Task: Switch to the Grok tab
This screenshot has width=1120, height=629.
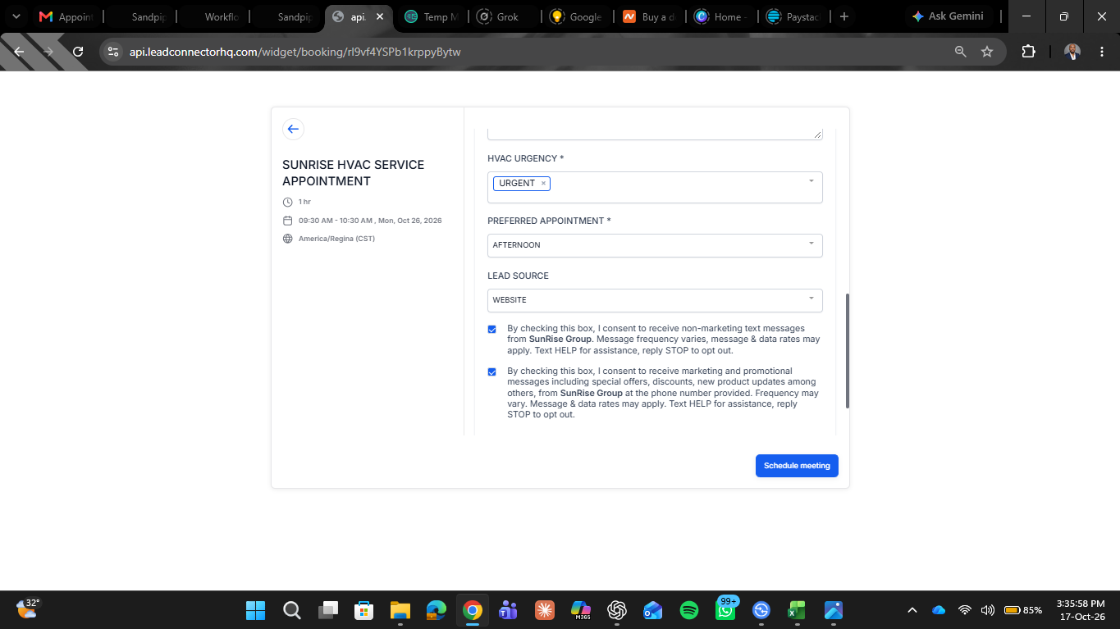Action: pyautogui.click(x=507, y=16)
